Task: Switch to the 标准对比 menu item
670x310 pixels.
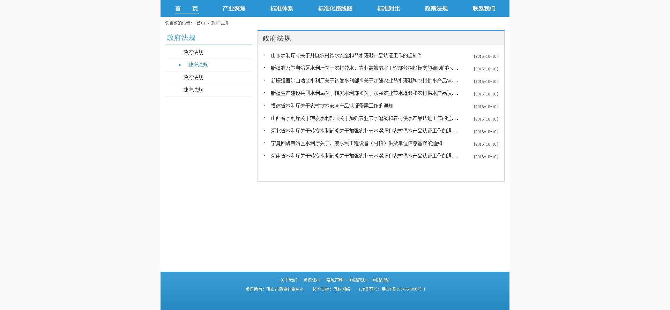Action: [x=388, y=9]
